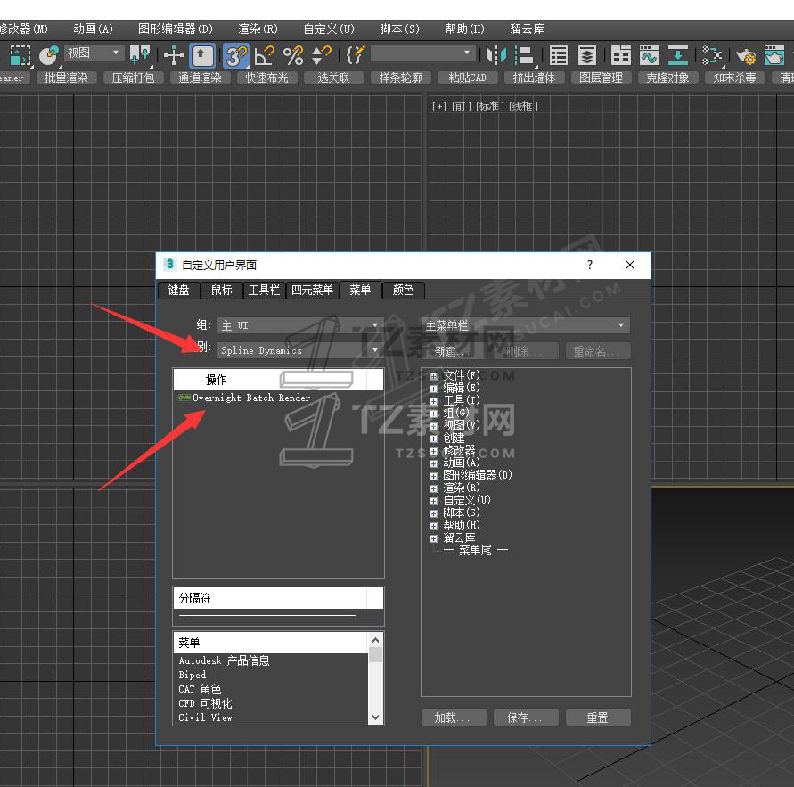Open the 动画(A) menu

click(94, 29)
